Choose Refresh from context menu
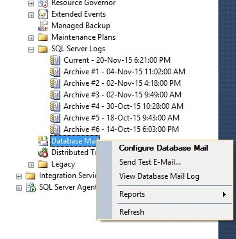This screenshot has height=239, width=236. click(131, 212)
